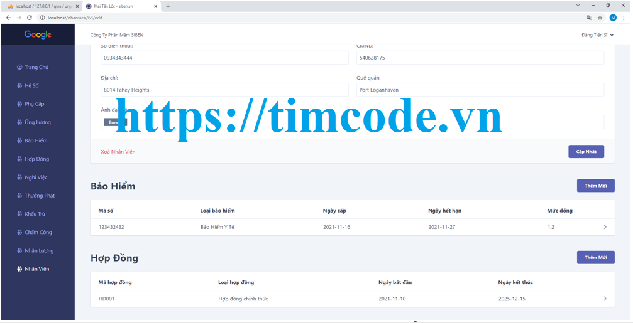Open Trang Chủ in the sidebar
The width and height of the screenshot is (633, 323).
36,67
